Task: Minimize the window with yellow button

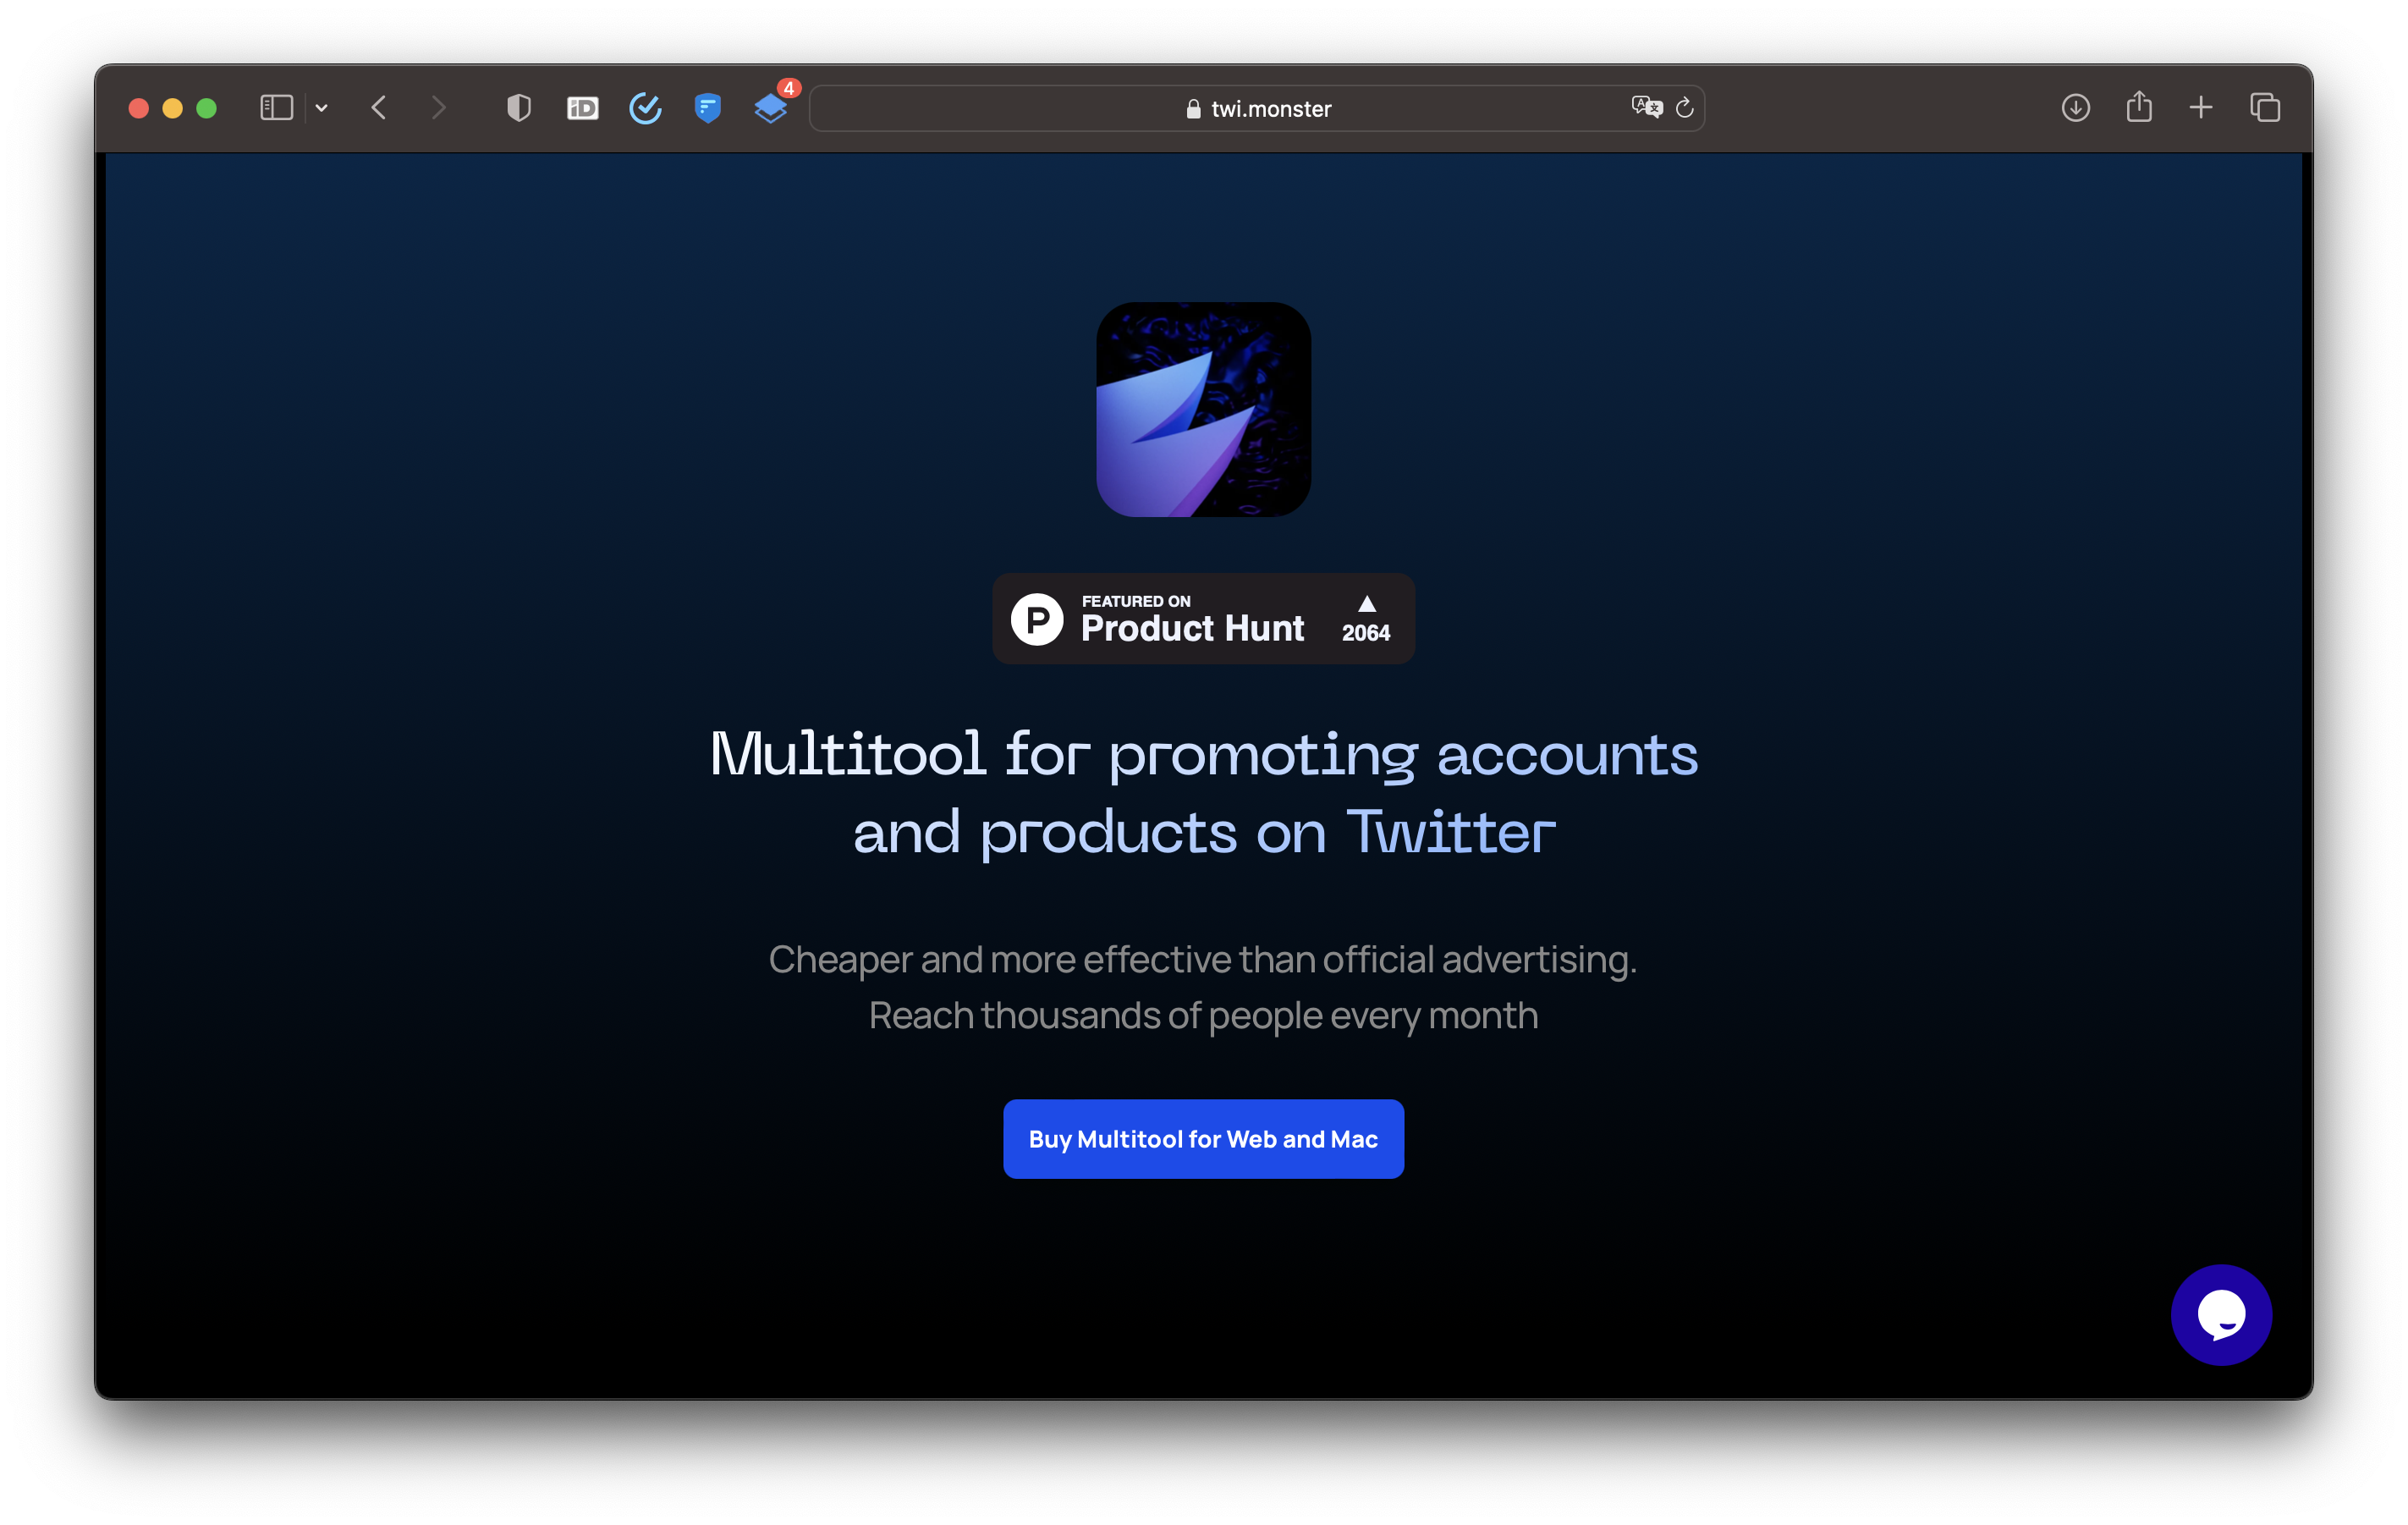Action: click(173, 108)
